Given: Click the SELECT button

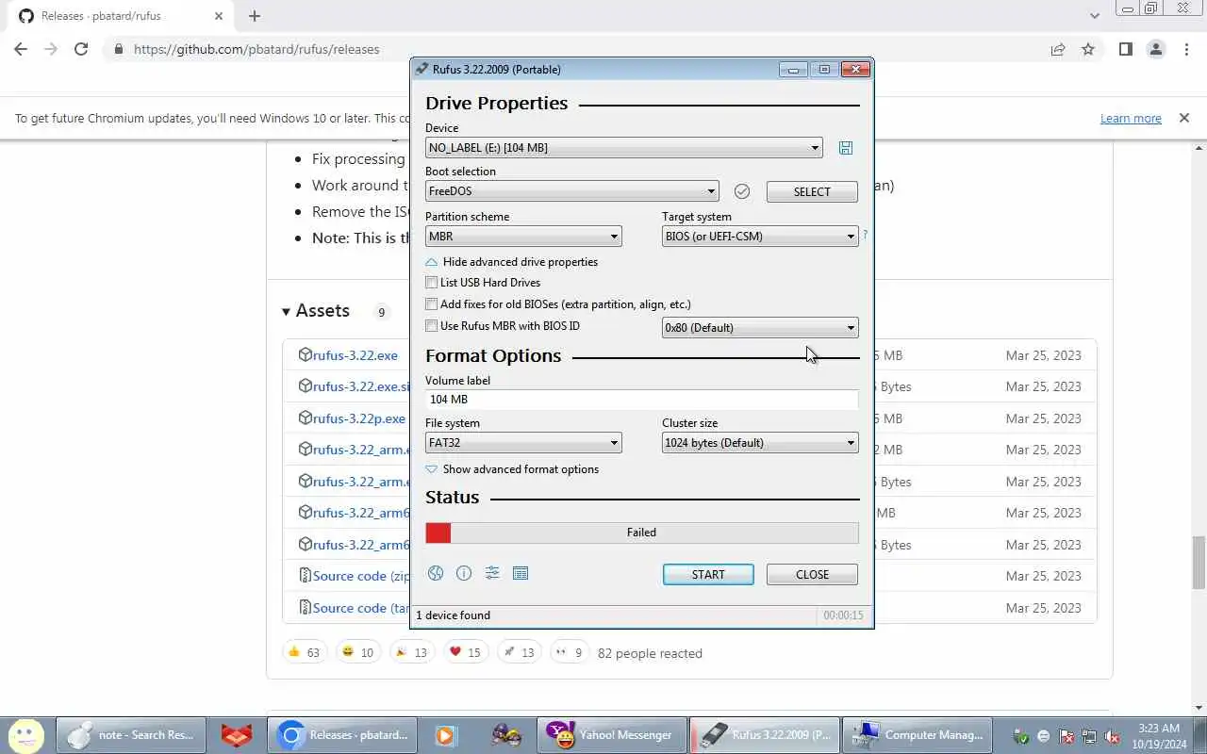Looking at the screenshot, I should pos(812,191).
